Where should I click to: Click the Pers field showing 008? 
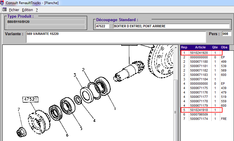coord(227,34)
